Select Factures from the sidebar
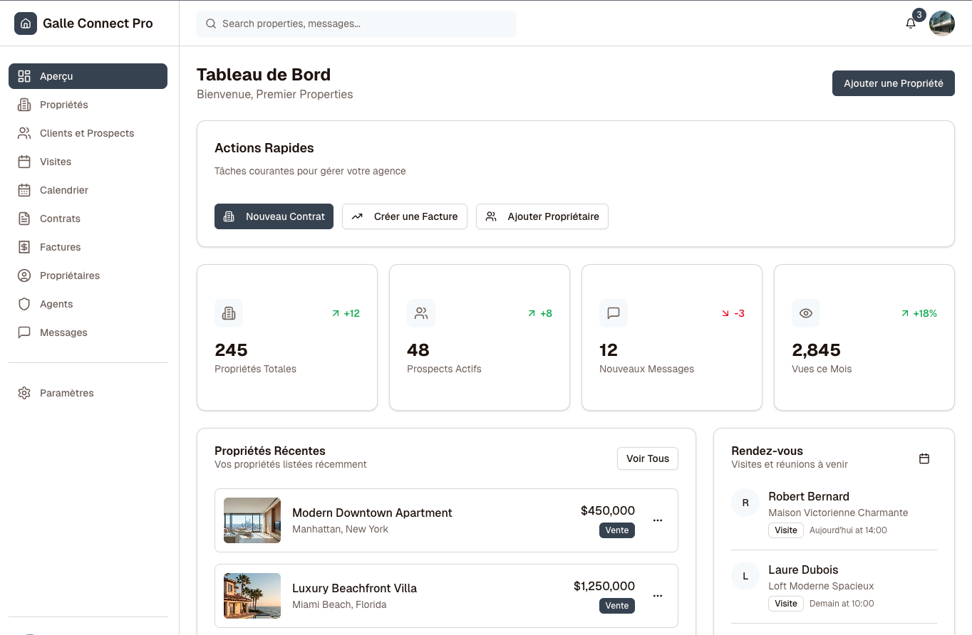Viewport: 972px width, 635px height. [x=61, y=247]
